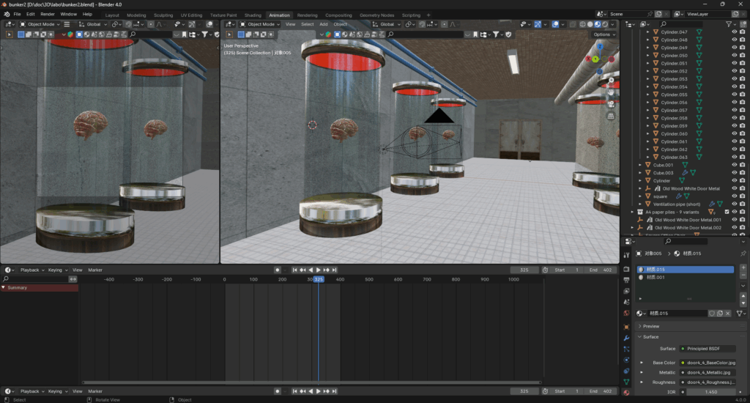Image resolution: width=750 pixels, height=403 pixels.
Task: Expand the Preview panel
Action: pos(650,326)
